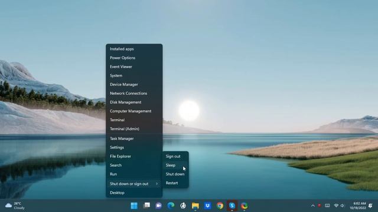Screen dimensions: 378x212
Task: Click the red tray recording icon
Action: pos(320,206)
